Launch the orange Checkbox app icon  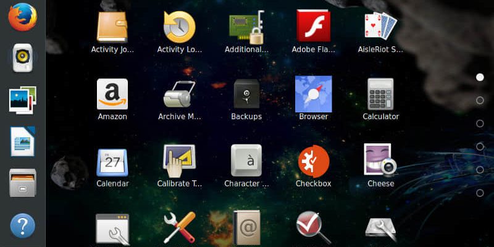point(314,161)
